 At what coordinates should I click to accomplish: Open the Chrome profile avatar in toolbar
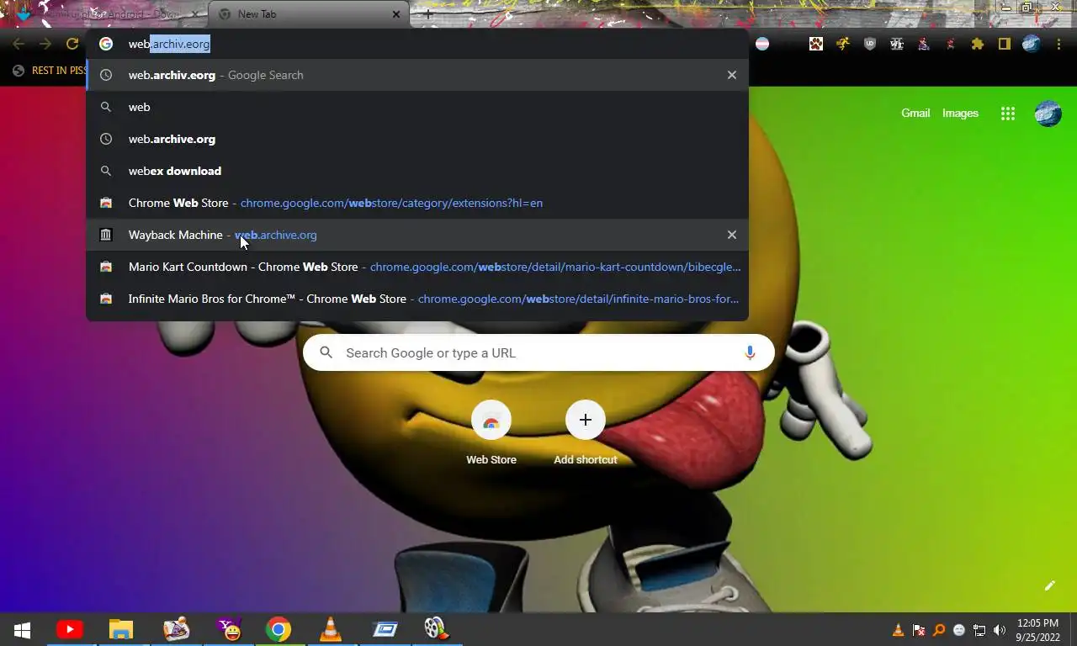point(1032,44)
